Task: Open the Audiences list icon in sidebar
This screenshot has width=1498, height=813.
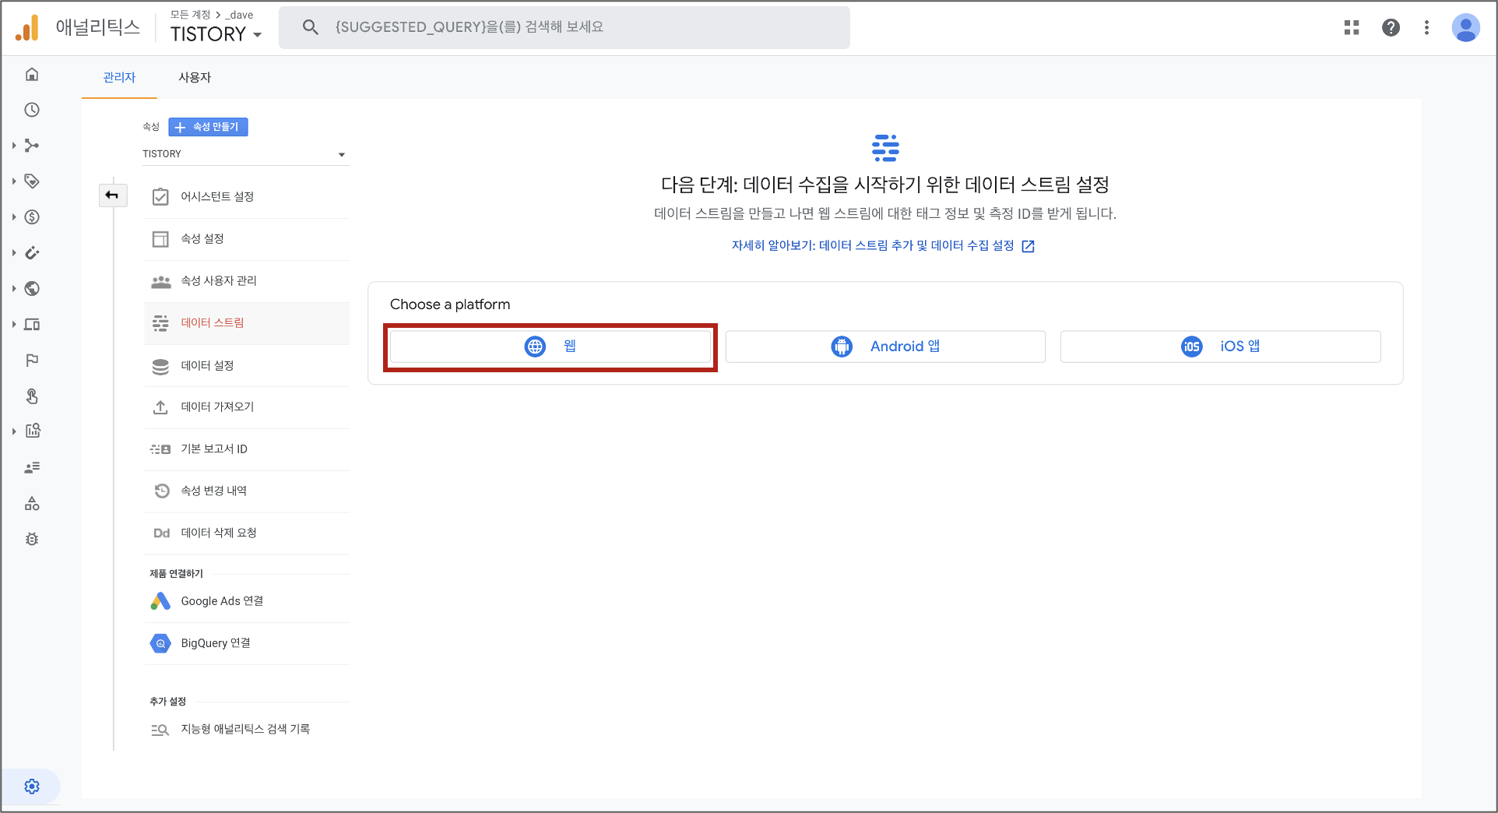Action: pos(32,467)
